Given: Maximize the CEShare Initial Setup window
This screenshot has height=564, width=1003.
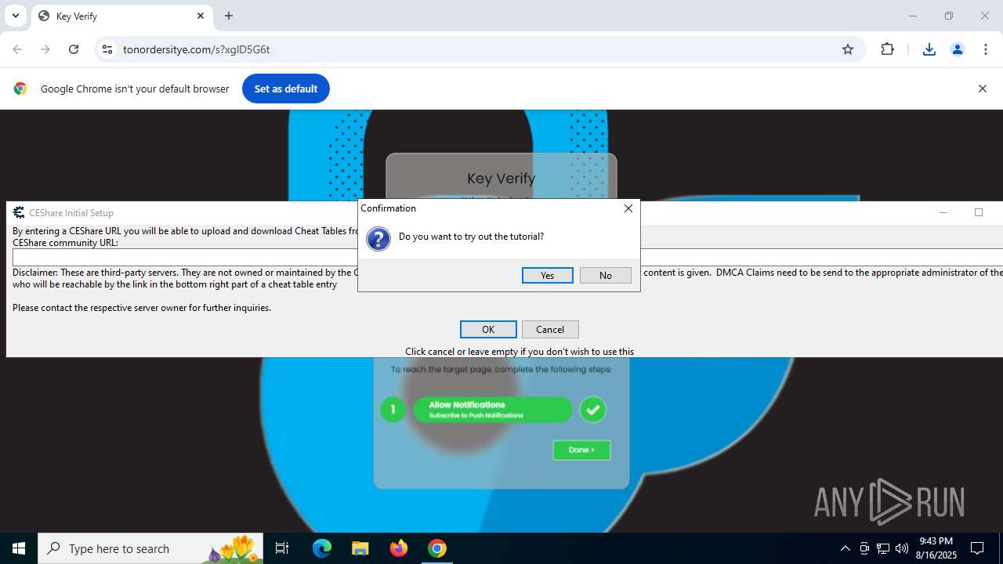Looking at the screenshot, I should (978, 212).
